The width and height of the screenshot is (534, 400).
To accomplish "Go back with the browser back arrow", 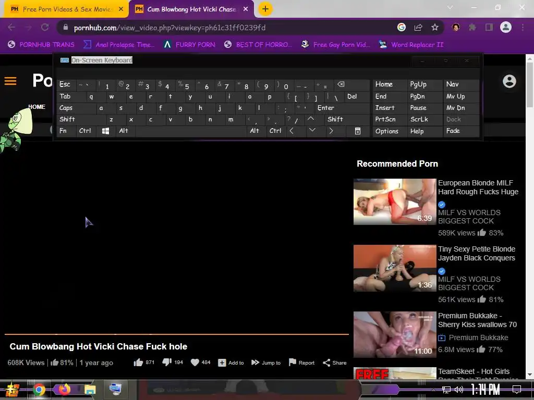I will click(11, 28).
